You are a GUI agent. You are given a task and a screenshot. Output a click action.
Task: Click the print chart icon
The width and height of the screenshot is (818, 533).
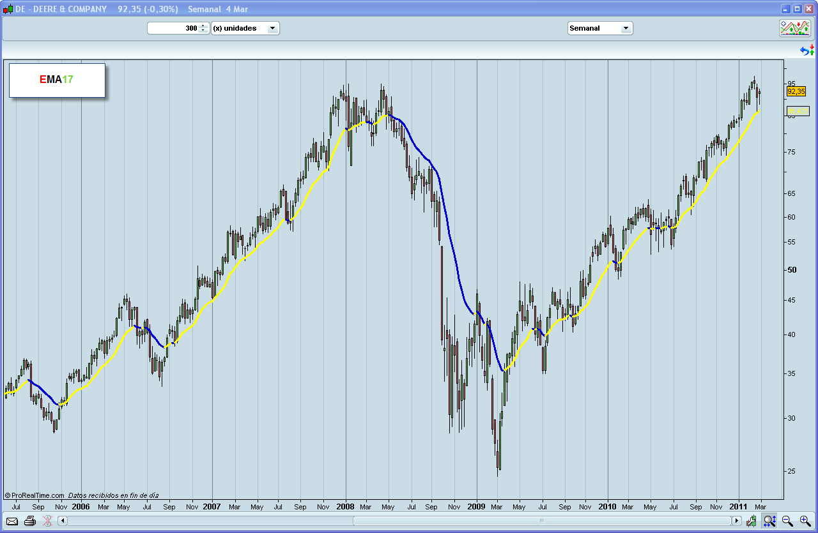click(x=29, y=521)
